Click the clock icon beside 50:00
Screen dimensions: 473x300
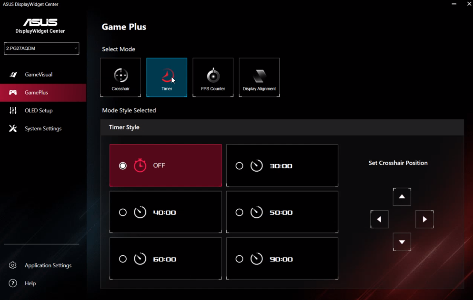tap(256, 212)
